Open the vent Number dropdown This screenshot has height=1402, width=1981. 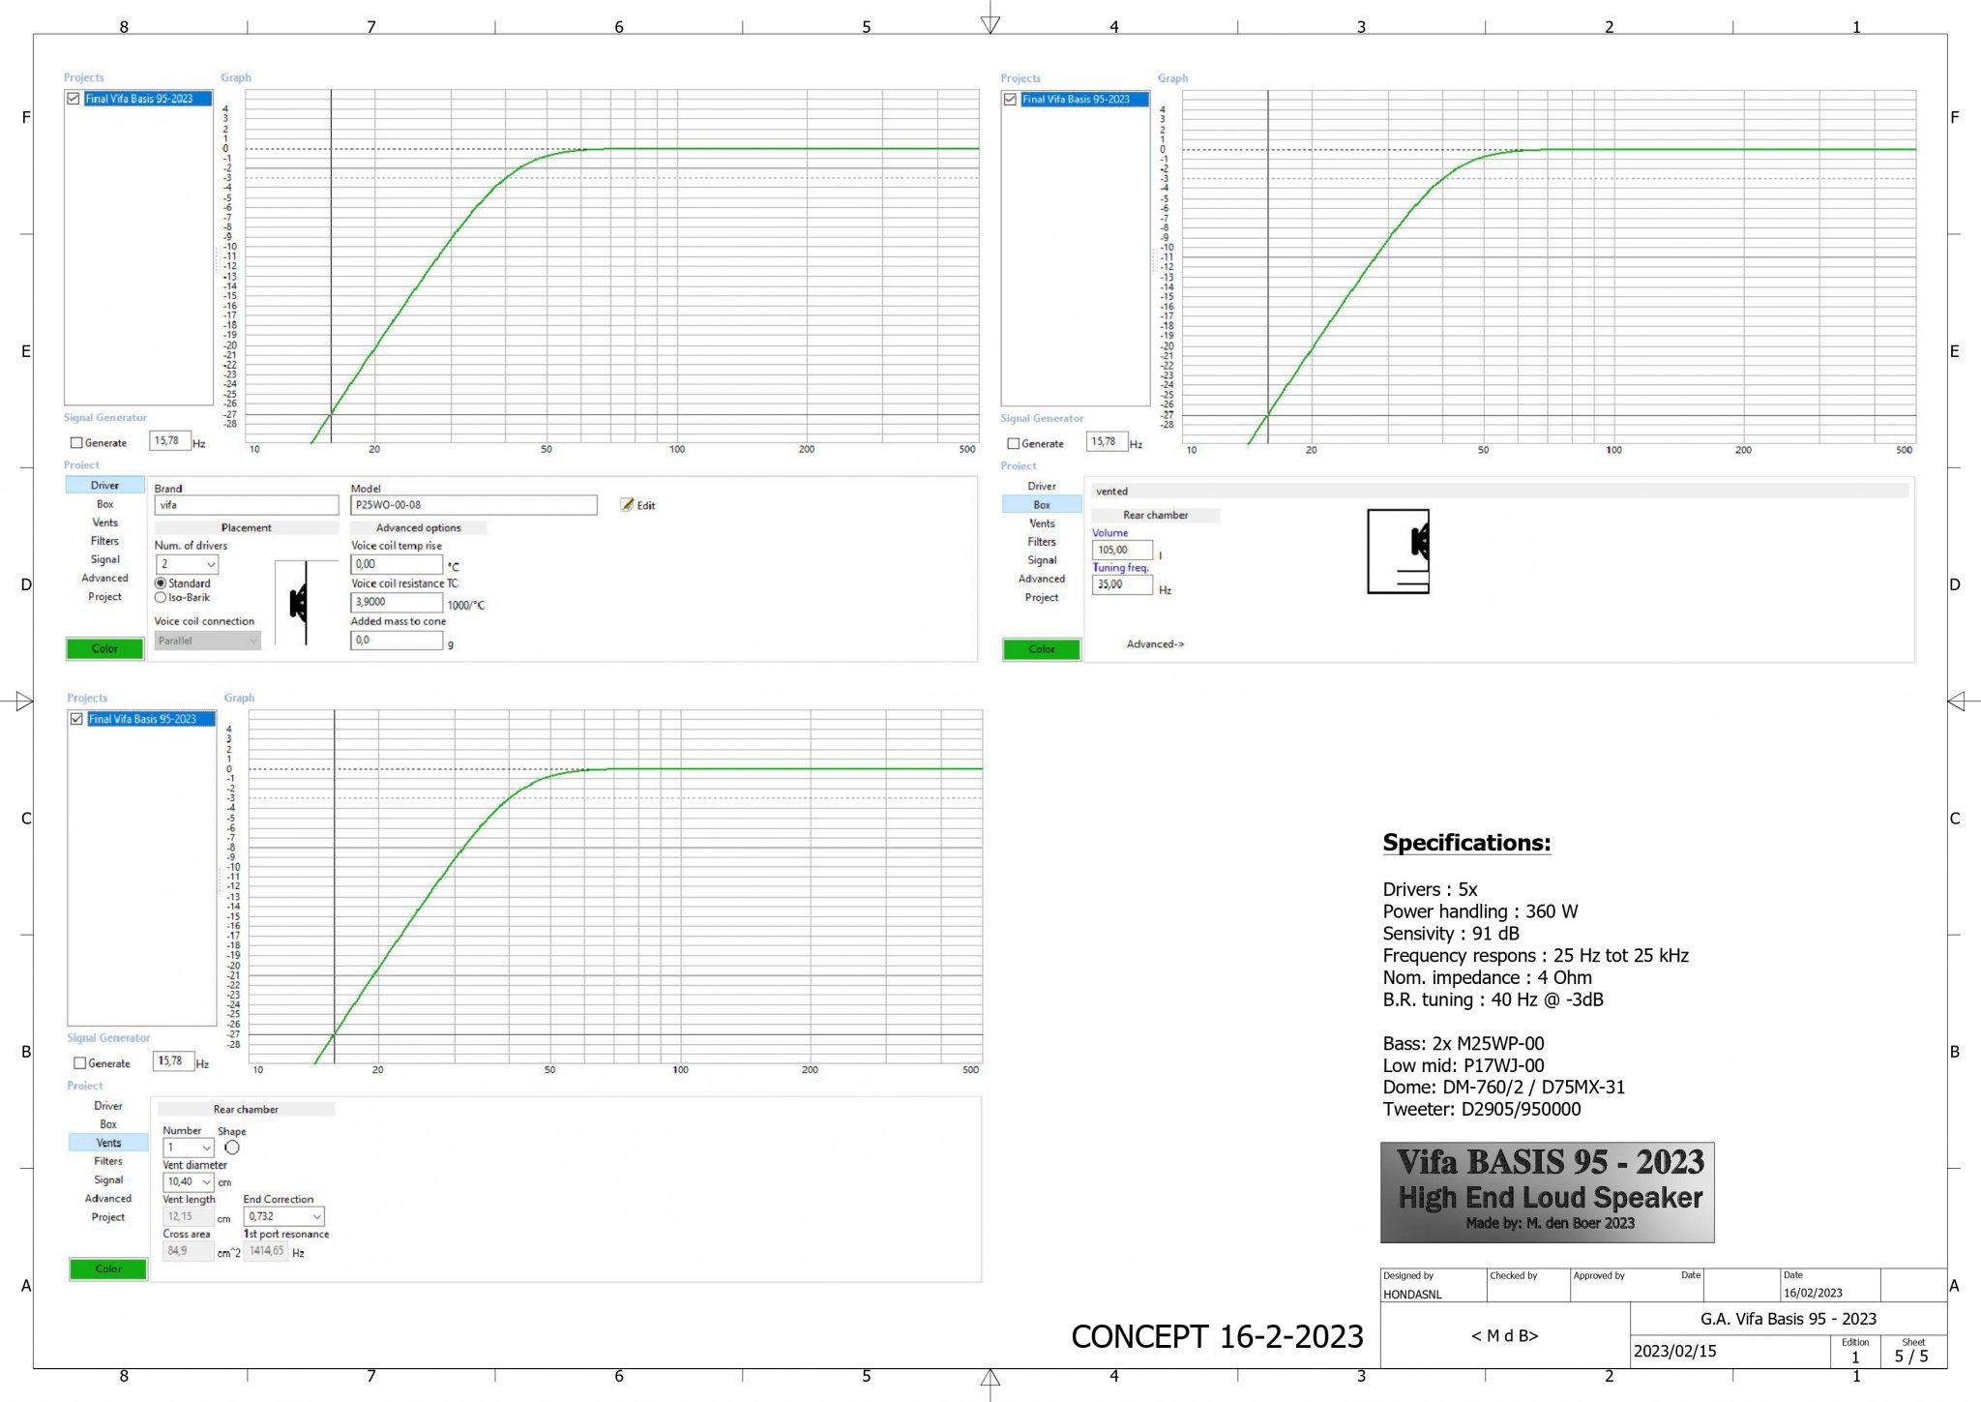coord(188,1148)
